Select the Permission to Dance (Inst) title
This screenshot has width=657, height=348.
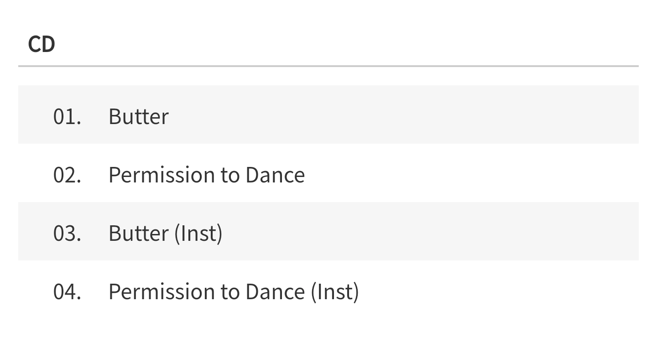(x=233, y=291)
